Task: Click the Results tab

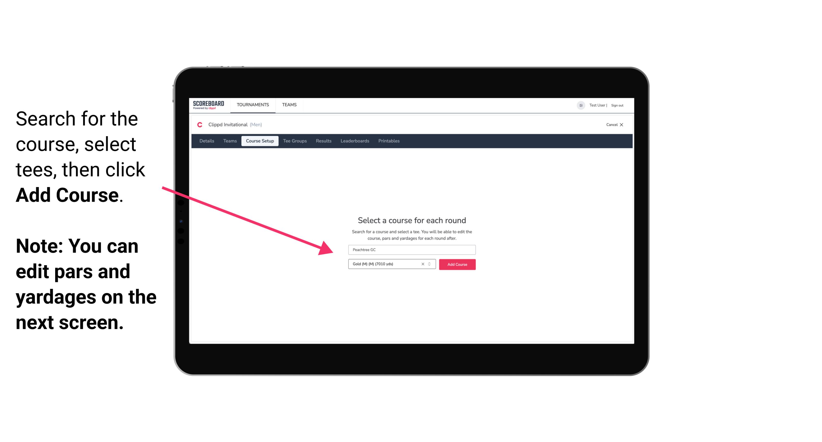Action: coord(323,141)
